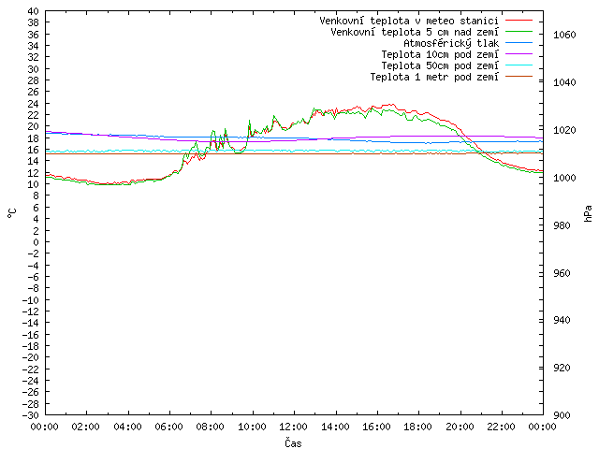Click the '14:00' time axis label
The width and height of the screenshot is (599, 449).
(335, 427)
